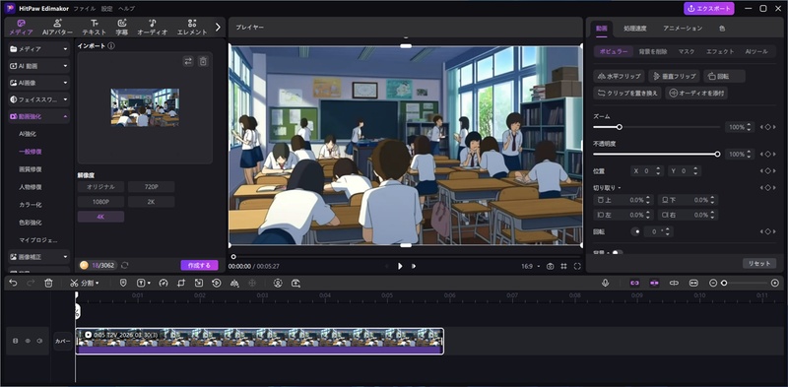
Task: Open the オーディオ audio tool tab
Action: [x=153, y=28]
